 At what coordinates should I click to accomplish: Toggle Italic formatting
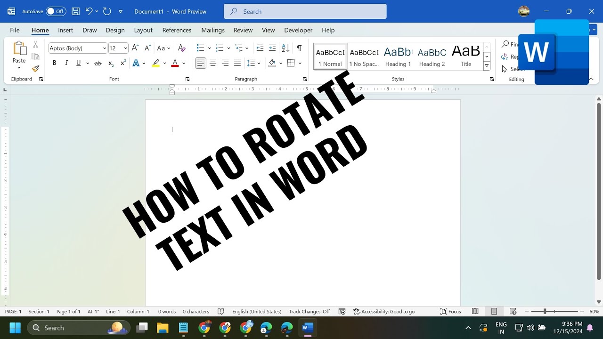tap(66, 63)
